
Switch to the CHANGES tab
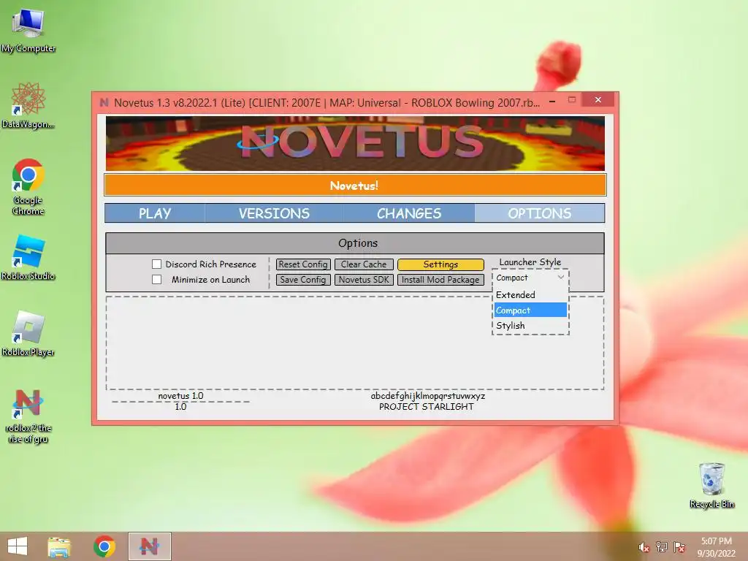tap(409, 213)
